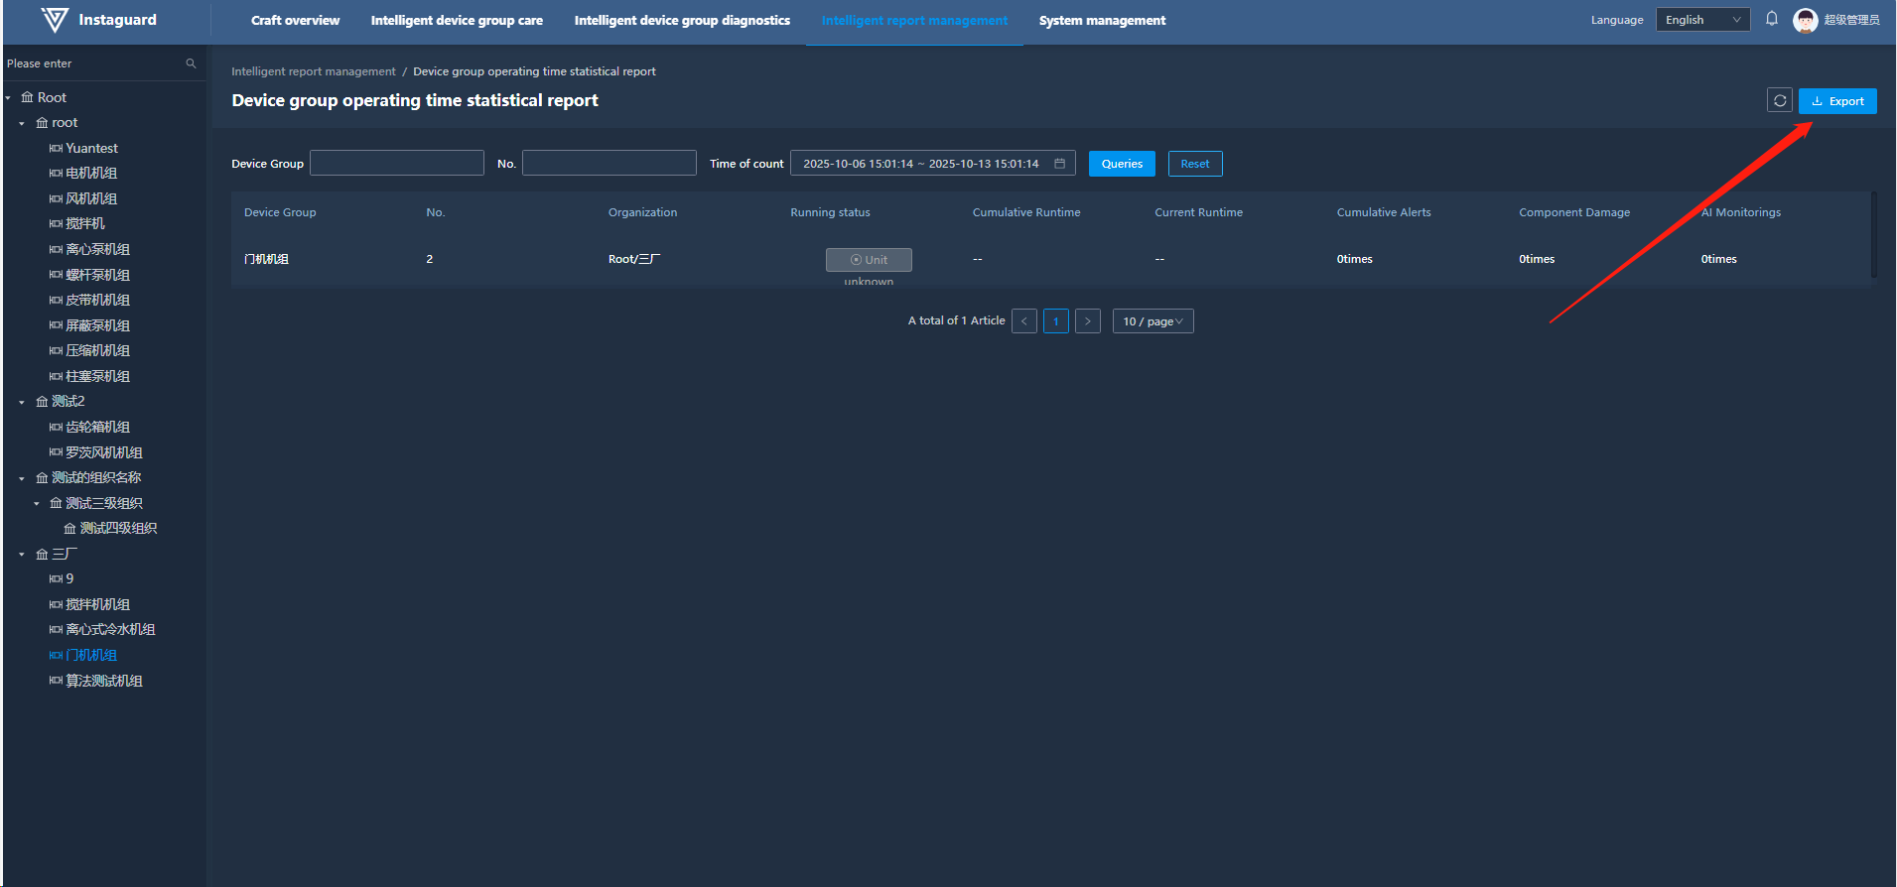Select 搅拌机机组 in the tree

(x=97, y=604)
